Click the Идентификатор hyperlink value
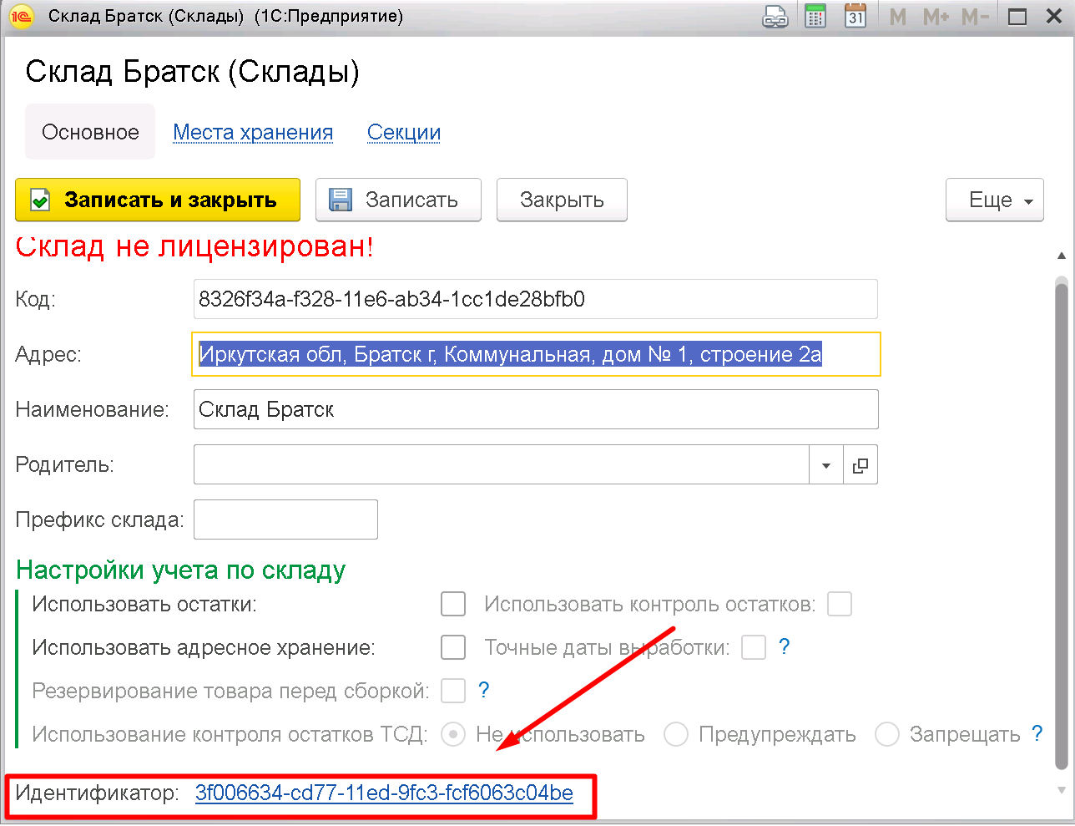This screenshot has width=1075, height=826. 384,793
